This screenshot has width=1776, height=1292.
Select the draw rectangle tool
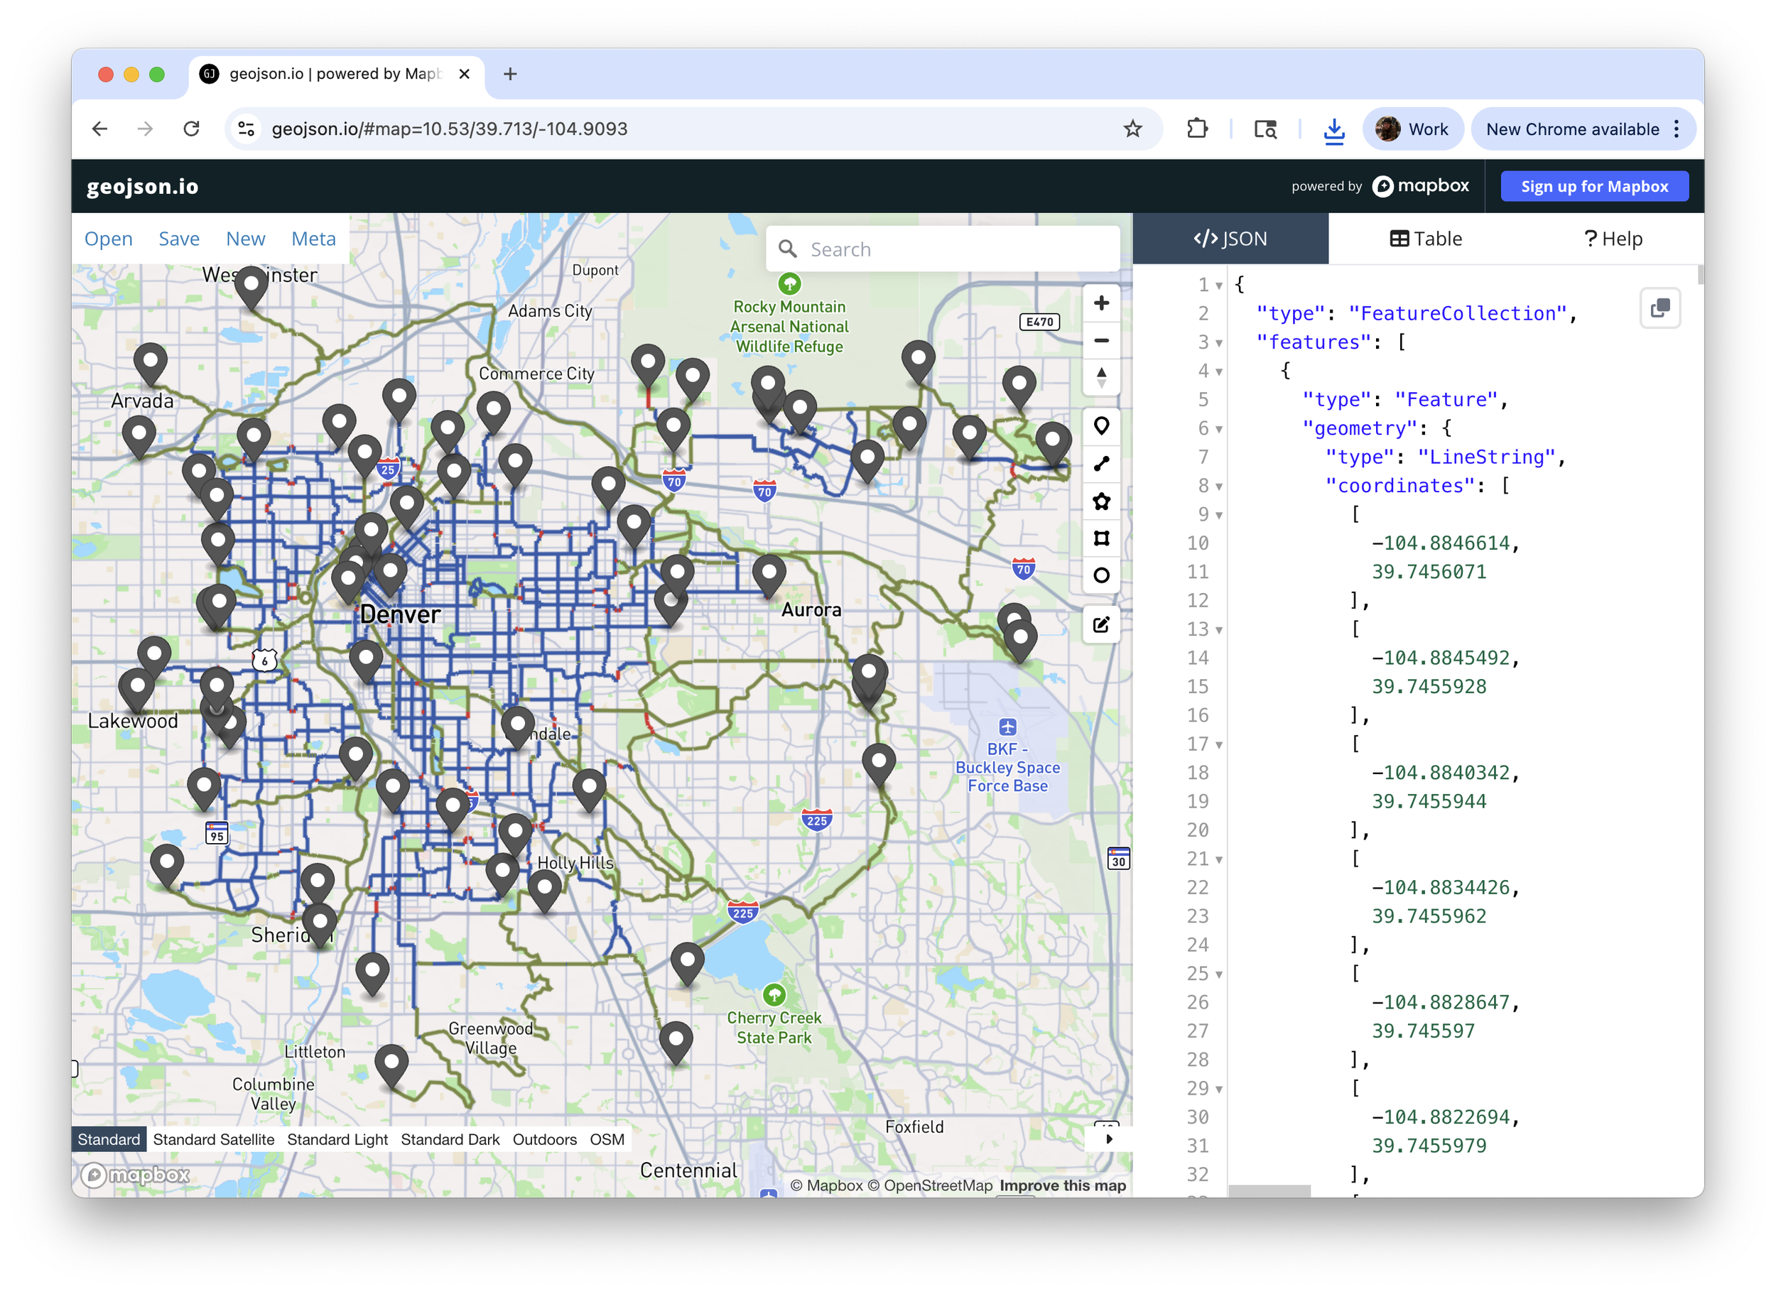click(1101, 538)
